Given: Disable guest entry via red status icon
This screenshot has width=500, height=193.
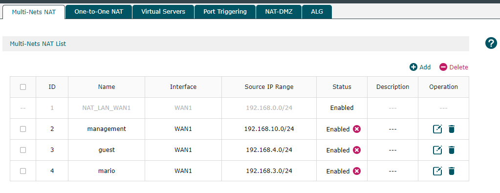Looking at the screenshot, I should pyautogui.click(x=357, y=150).
